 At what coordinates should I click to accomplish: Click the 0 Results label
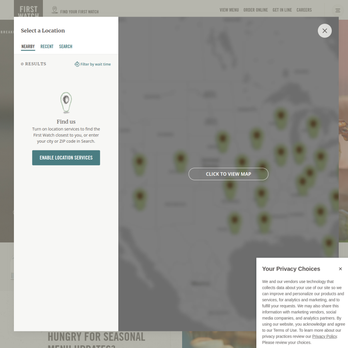pyautogui.click(x=34, y=64)
